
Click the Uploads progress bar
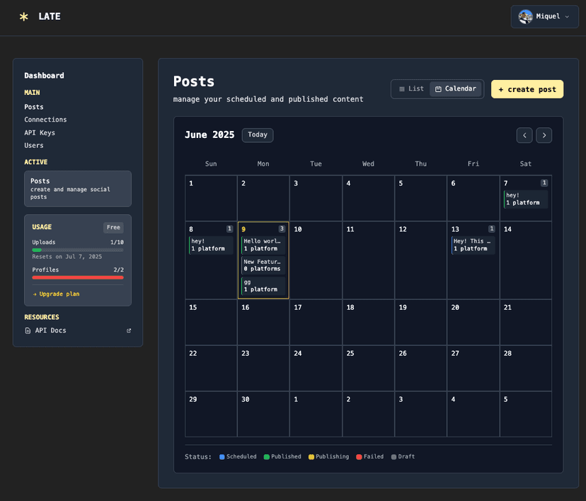[x=78, y=249]
